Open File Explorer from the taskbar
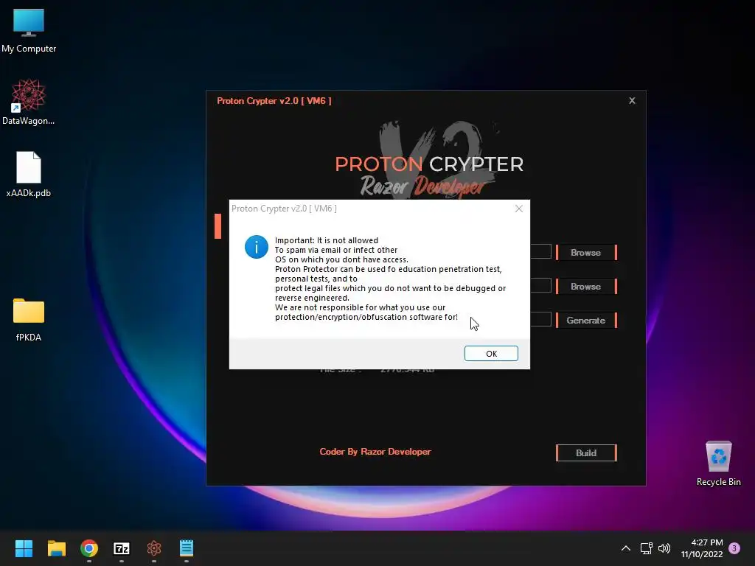 (56, 548)
